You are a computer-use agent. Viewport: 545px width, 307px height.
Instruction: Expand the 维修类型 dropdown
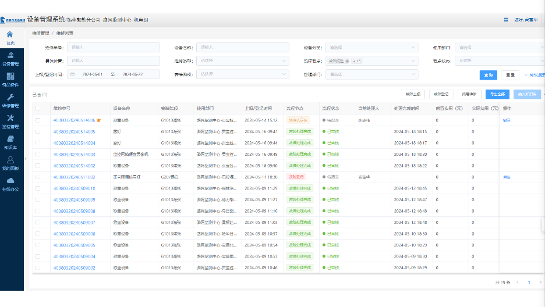243,60
